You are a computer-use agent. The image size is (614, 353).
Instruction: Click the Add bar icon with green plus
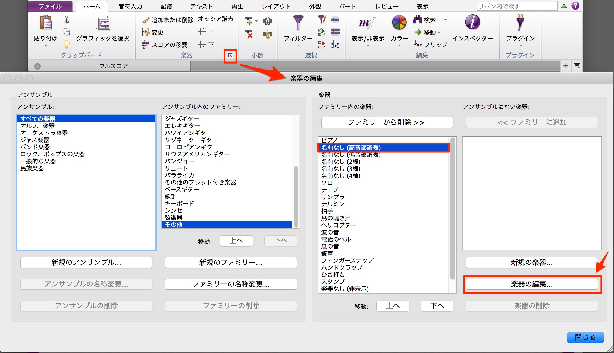coord(248,21)
